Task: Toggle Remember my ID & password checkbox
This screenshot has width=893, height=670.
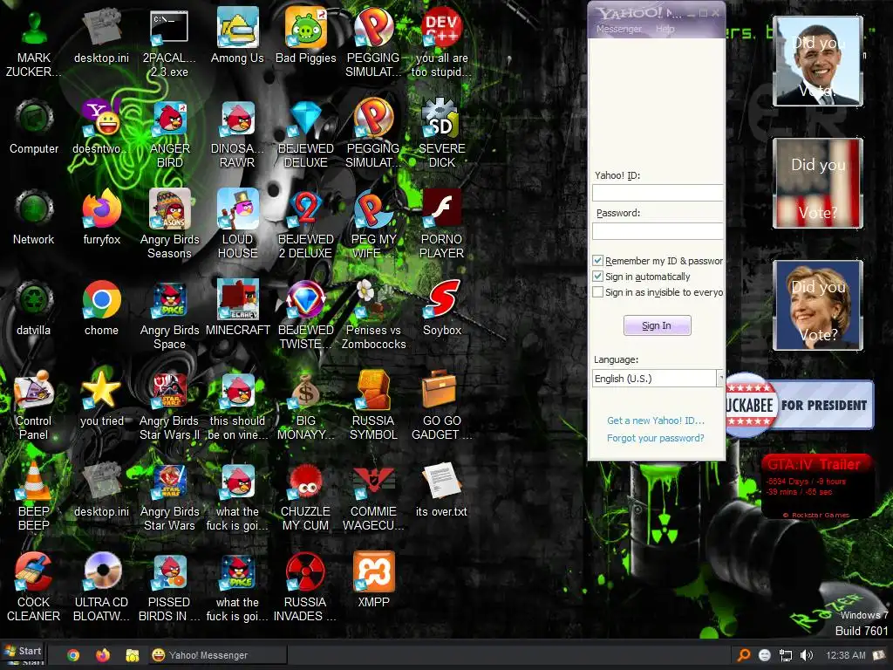Action: pyautogui.click(x=598, y=261)
